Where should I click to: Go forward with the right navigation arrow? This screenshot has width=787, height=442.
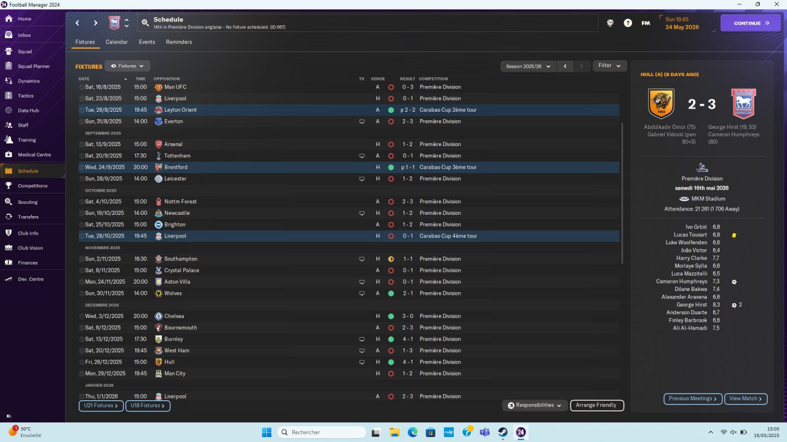(95, 23)
